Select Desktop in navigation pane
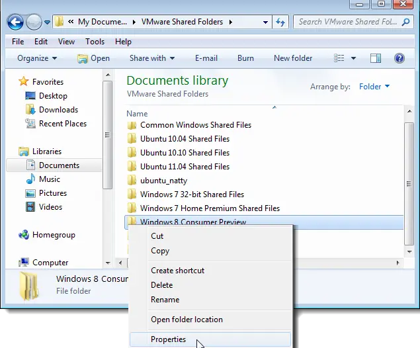Image resolution: width=420 pixels, height=348 pixels. coord(46,96)
